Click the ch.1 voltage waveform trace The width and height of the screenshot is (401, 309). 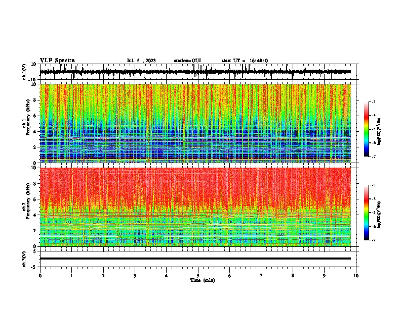click(195, 72)
